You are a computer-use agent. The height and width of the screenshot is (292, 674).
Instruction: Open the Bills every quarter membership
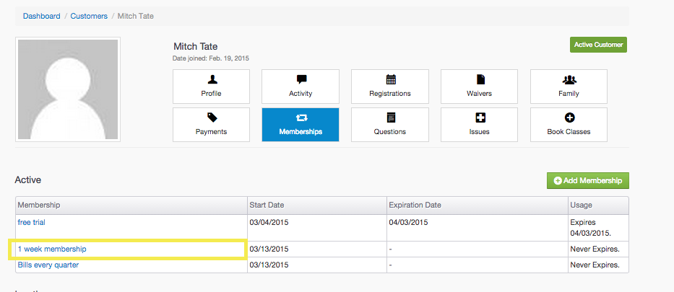[x=48, y=265]
